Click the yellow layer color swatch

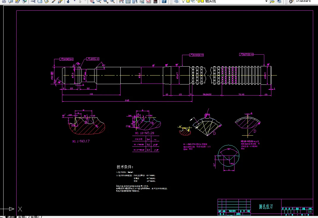202,1
